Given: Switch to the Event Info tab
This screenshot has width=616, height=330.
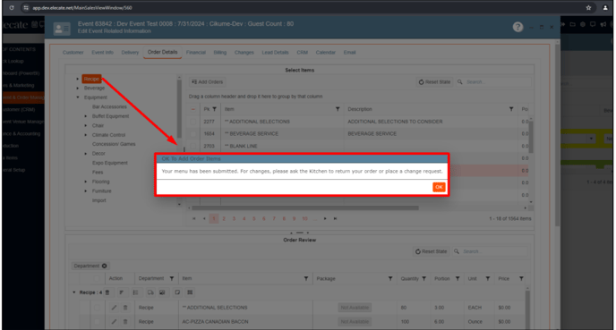Looking at the screenshot, I should pos(102,53).
